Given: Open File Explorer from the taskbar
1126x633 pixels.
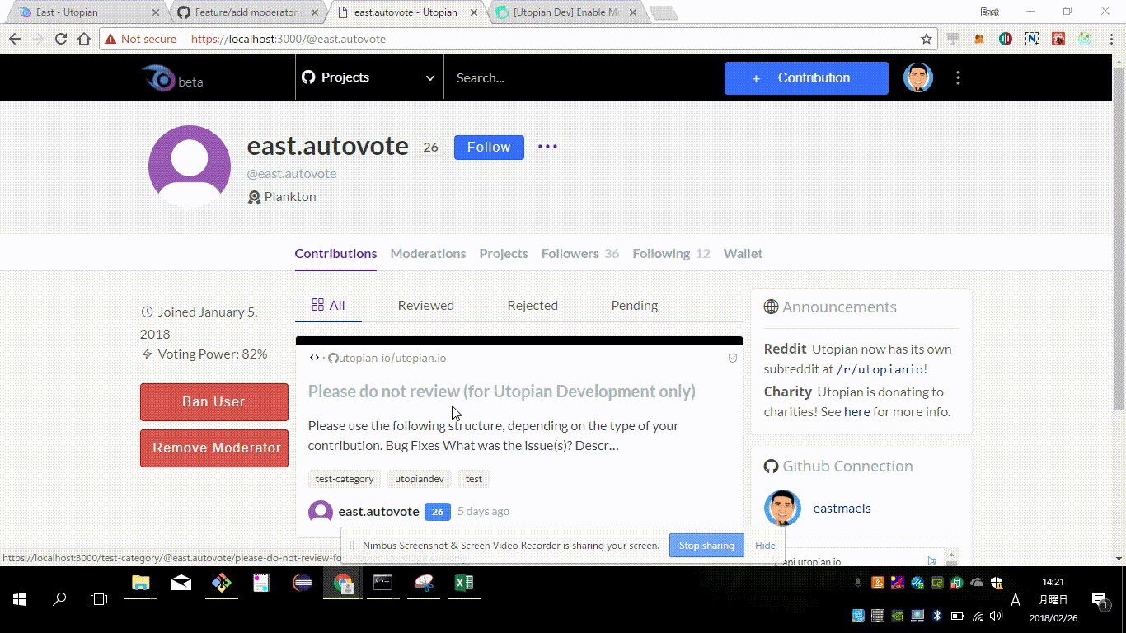Looking at the screenshot, I should [141, 584].
